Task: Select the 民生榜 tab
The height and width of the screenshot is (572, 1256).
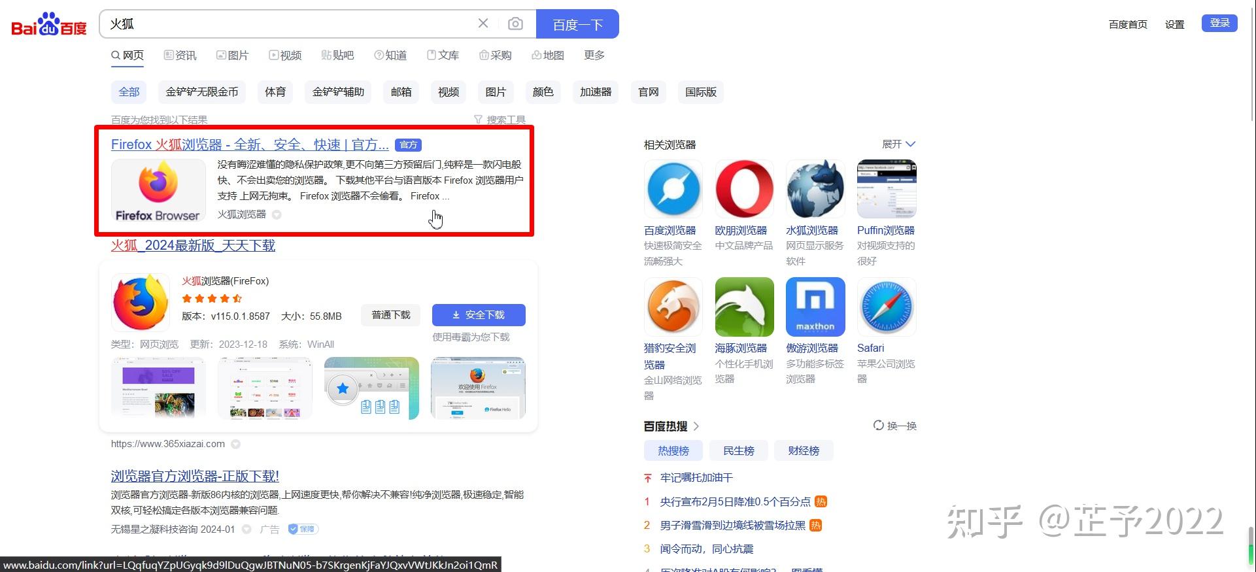Action: coord(739,450)
